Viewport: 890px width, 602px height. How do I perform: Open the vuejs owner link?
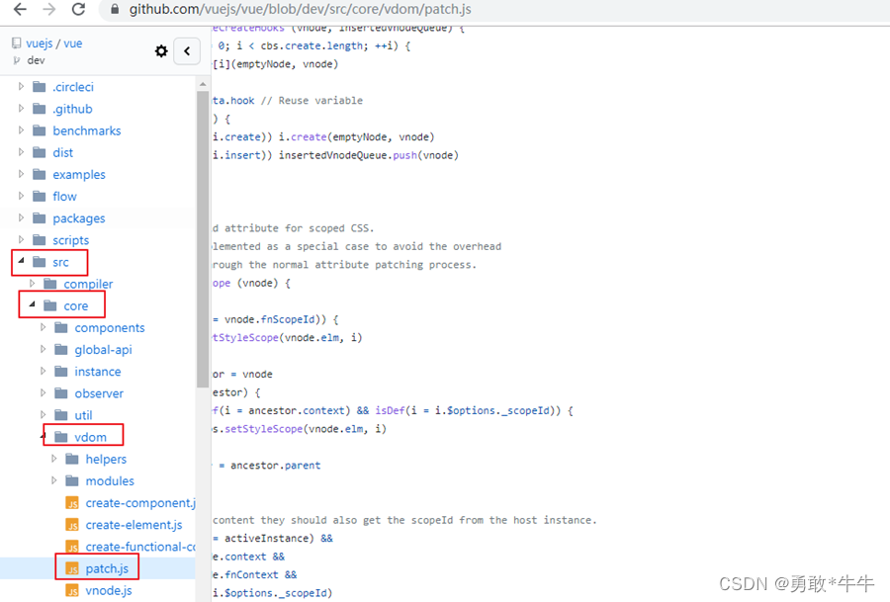tap(40, 43)
